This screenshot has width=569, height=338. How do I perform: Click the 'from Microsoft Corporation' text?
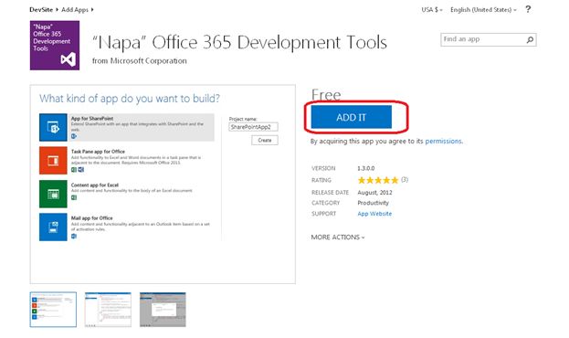(x=140, y=61)
